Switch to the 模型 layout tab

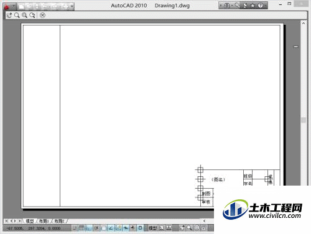tap(30, 221)
